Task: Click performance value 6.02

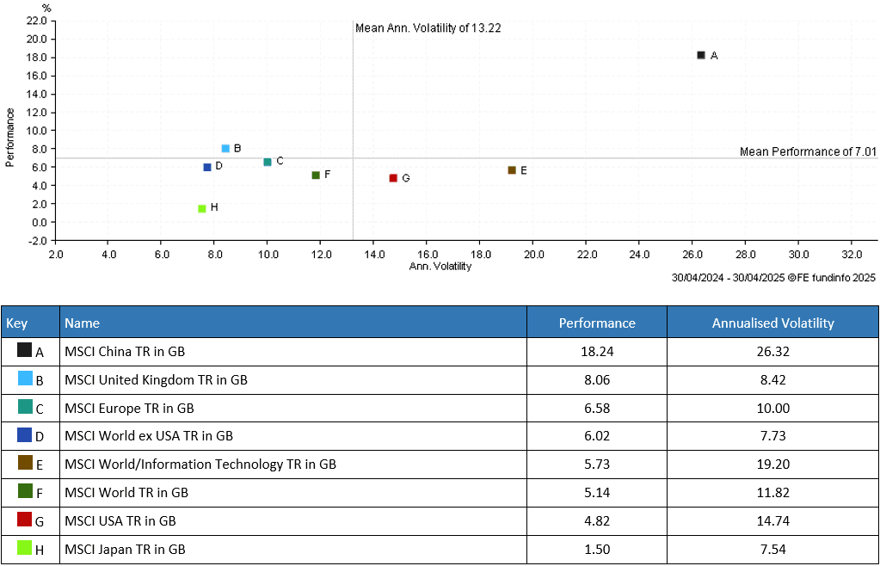Action: pos(597,436)
